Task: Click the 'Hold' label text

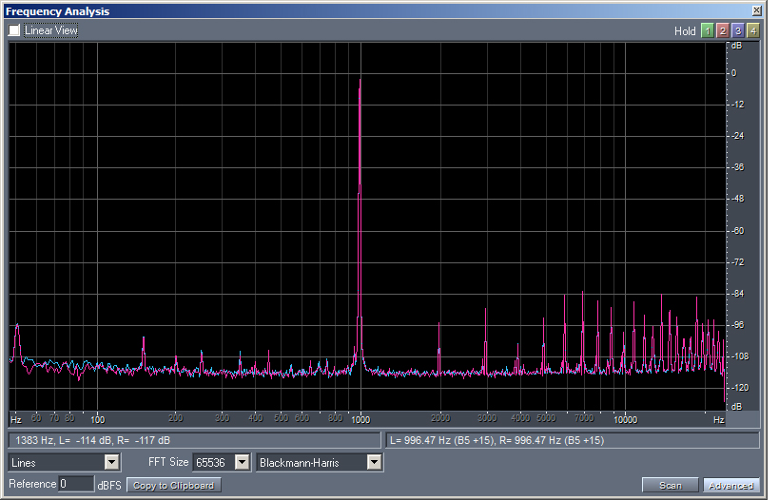Action: [x=685, y=31]
